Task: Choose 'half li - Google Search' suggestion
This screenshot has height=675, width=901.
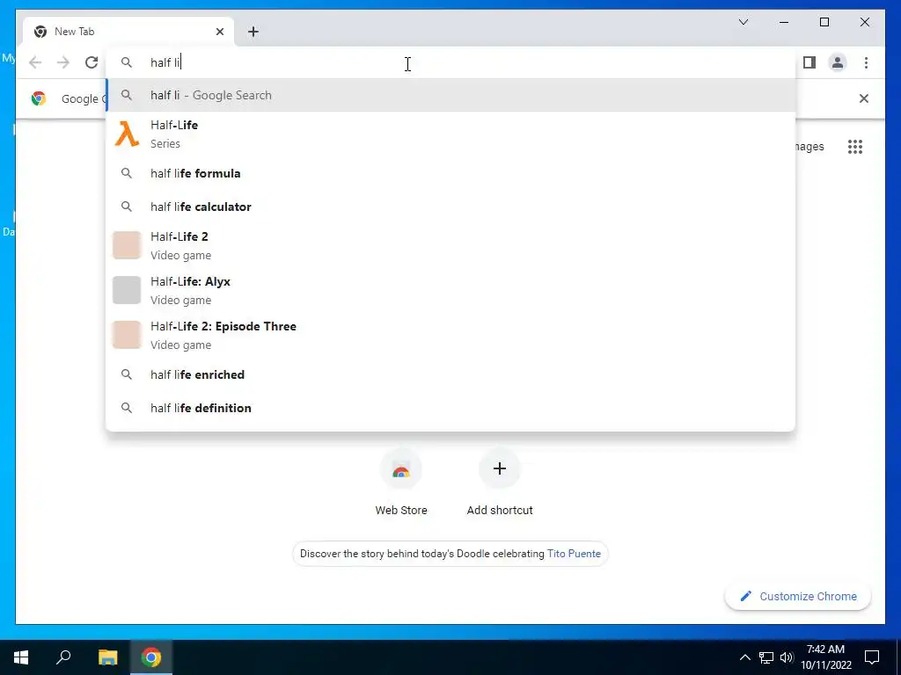Action: 450,95
